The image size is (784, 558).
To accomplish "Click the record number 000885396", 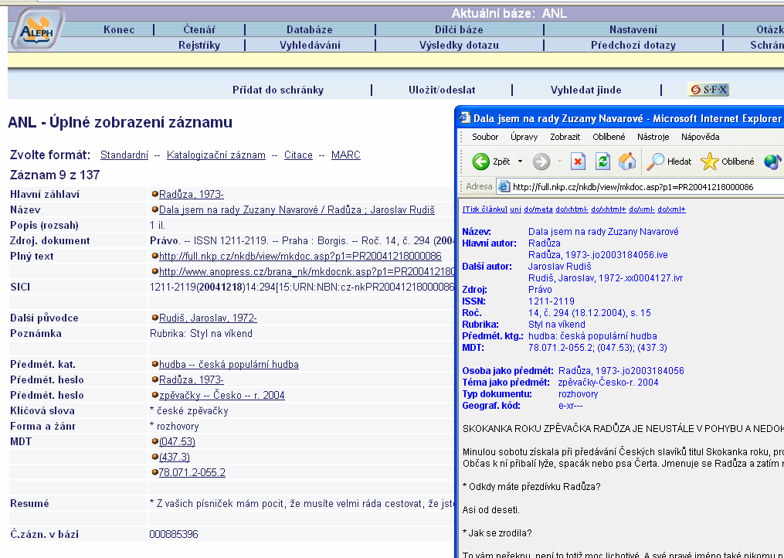I will [174, 535].
